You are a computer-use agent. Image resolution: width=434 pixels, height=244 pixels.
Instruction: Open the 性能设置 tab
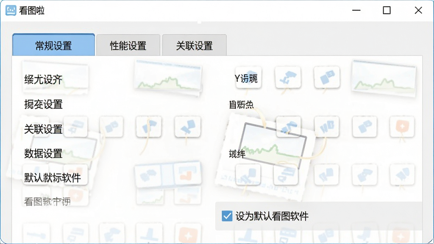[x=128, y=45]
